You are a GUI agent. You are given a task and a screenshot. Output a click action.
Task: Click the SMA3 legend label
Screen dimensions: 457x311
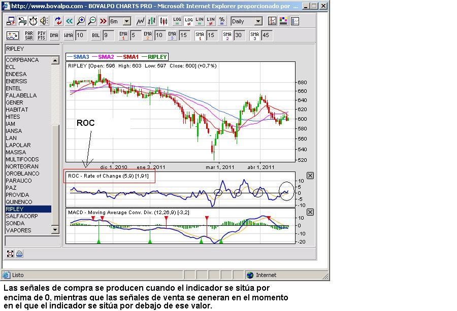point(81,57)
